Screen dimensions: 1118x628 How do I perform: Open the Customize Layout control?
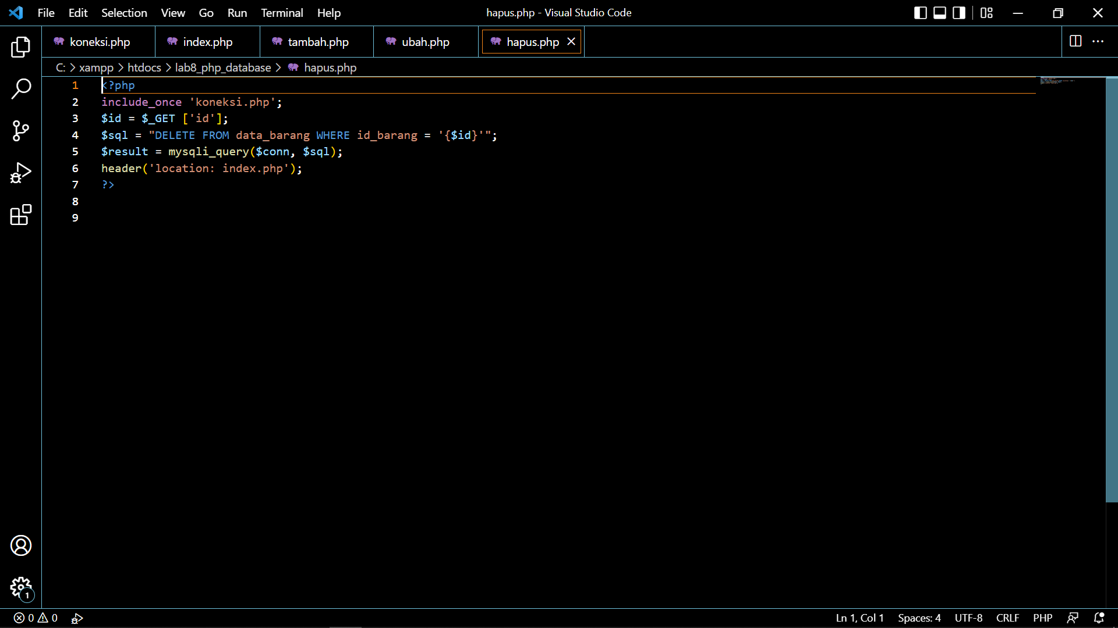coord(986,12)
